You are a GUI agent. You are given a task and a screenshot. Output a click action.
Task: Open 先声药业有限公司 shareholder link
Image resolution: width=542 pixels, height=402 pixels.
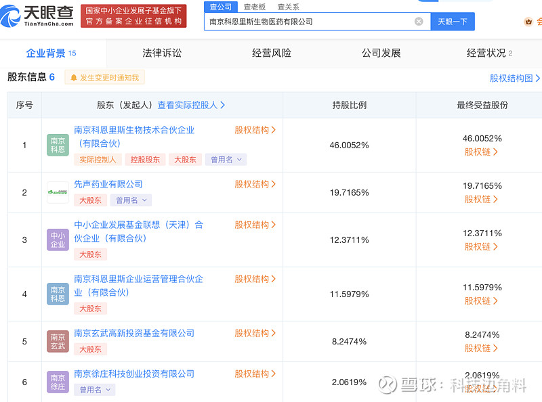pos(108,185)
